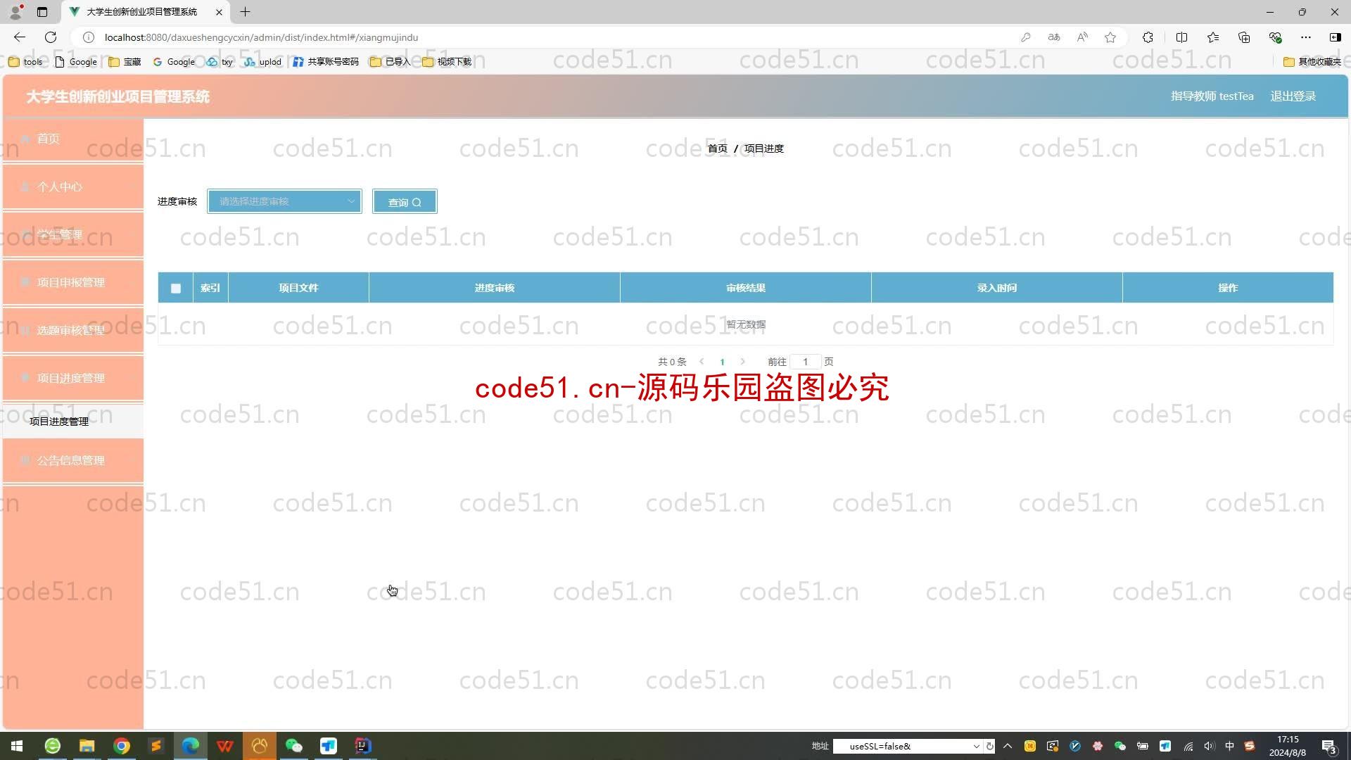The height and width of the screenshot is (760, 1351).
Task: Click the go-to page number input
Action: [805, 362]
